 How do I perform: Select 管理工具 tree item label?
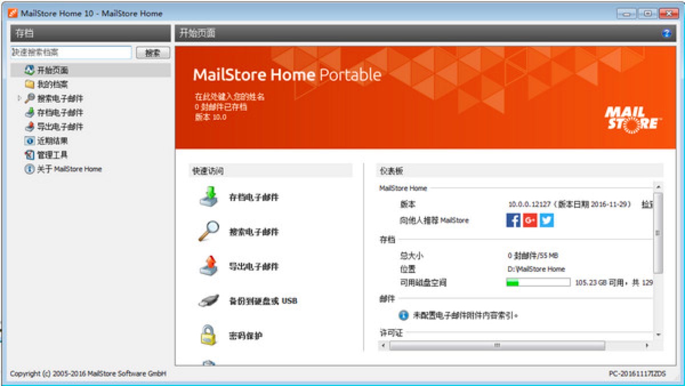click(53, 155)
